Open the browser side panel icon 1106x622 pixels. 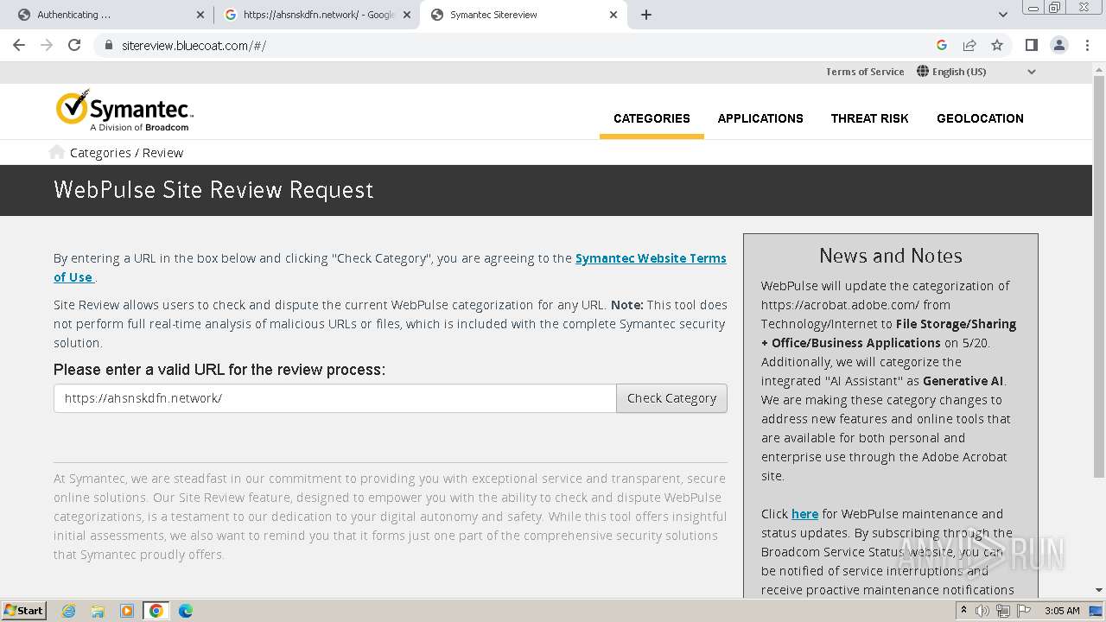[x=1031, y=45]
